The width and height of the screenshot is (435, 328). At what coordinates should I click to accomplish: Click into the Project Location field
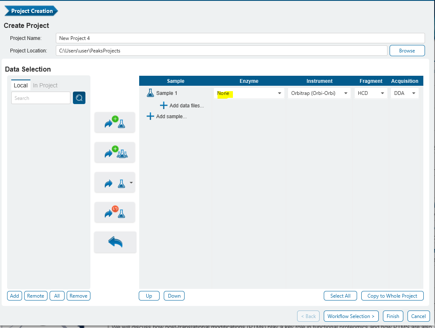point(221,51)
